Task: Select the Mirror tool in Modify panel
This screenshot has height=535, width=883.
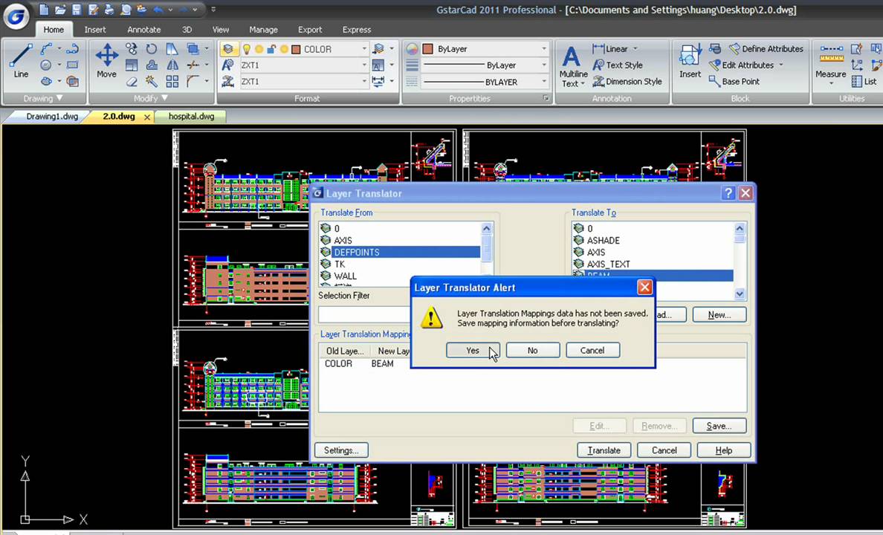Action: 172,65
